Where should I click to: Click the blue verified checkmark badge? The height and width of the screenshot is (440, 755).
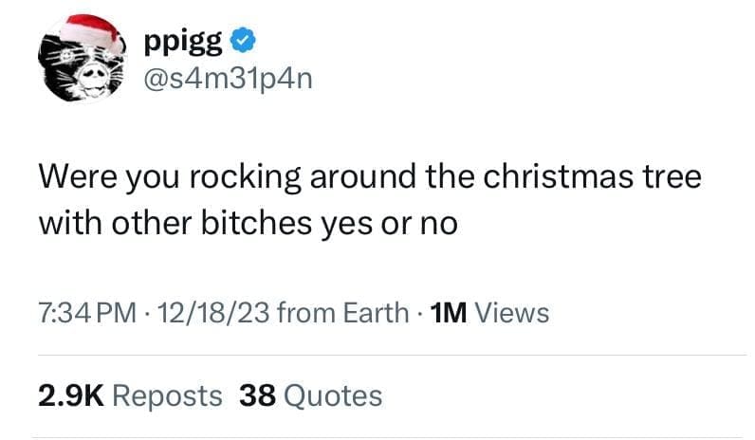pos(244,42)
